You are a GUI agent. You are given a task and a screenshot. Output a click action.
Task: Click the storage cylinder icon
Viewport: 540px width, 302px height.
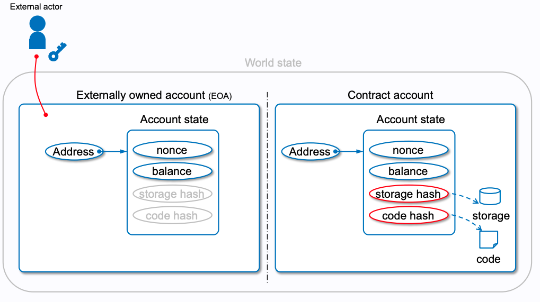[x=490, y=196]
